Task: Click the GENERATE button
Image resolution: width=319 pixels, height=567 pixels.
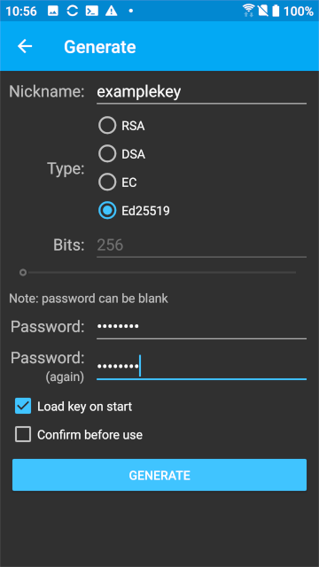Action: click(159, 475)
